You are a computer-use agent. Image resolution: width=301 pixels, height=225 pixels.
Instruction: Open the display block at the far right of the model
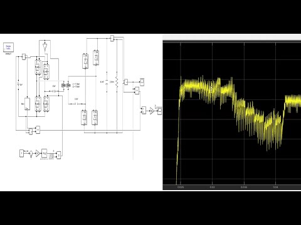tap(159, 111)
